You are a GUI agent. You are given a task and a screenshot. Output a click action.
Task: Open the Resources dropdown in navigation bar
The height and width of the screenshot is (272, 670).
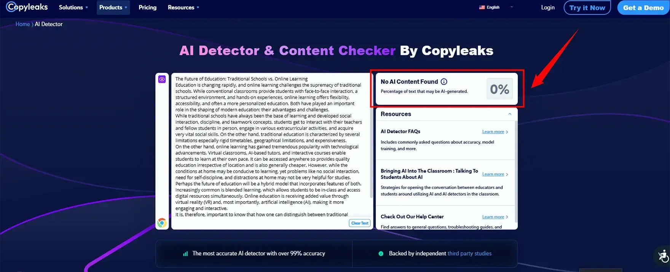click(x=183, y=7)
